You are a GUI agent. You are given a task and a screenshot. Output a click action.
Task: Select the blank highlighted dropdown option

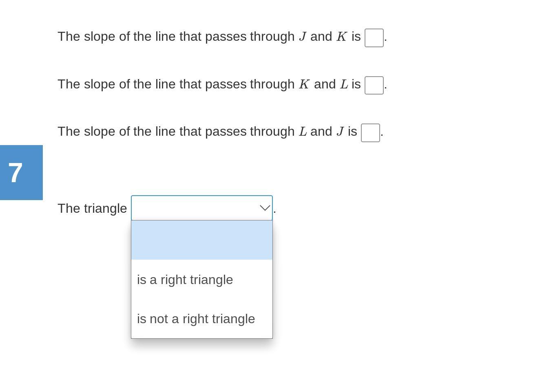click(202, 240)
